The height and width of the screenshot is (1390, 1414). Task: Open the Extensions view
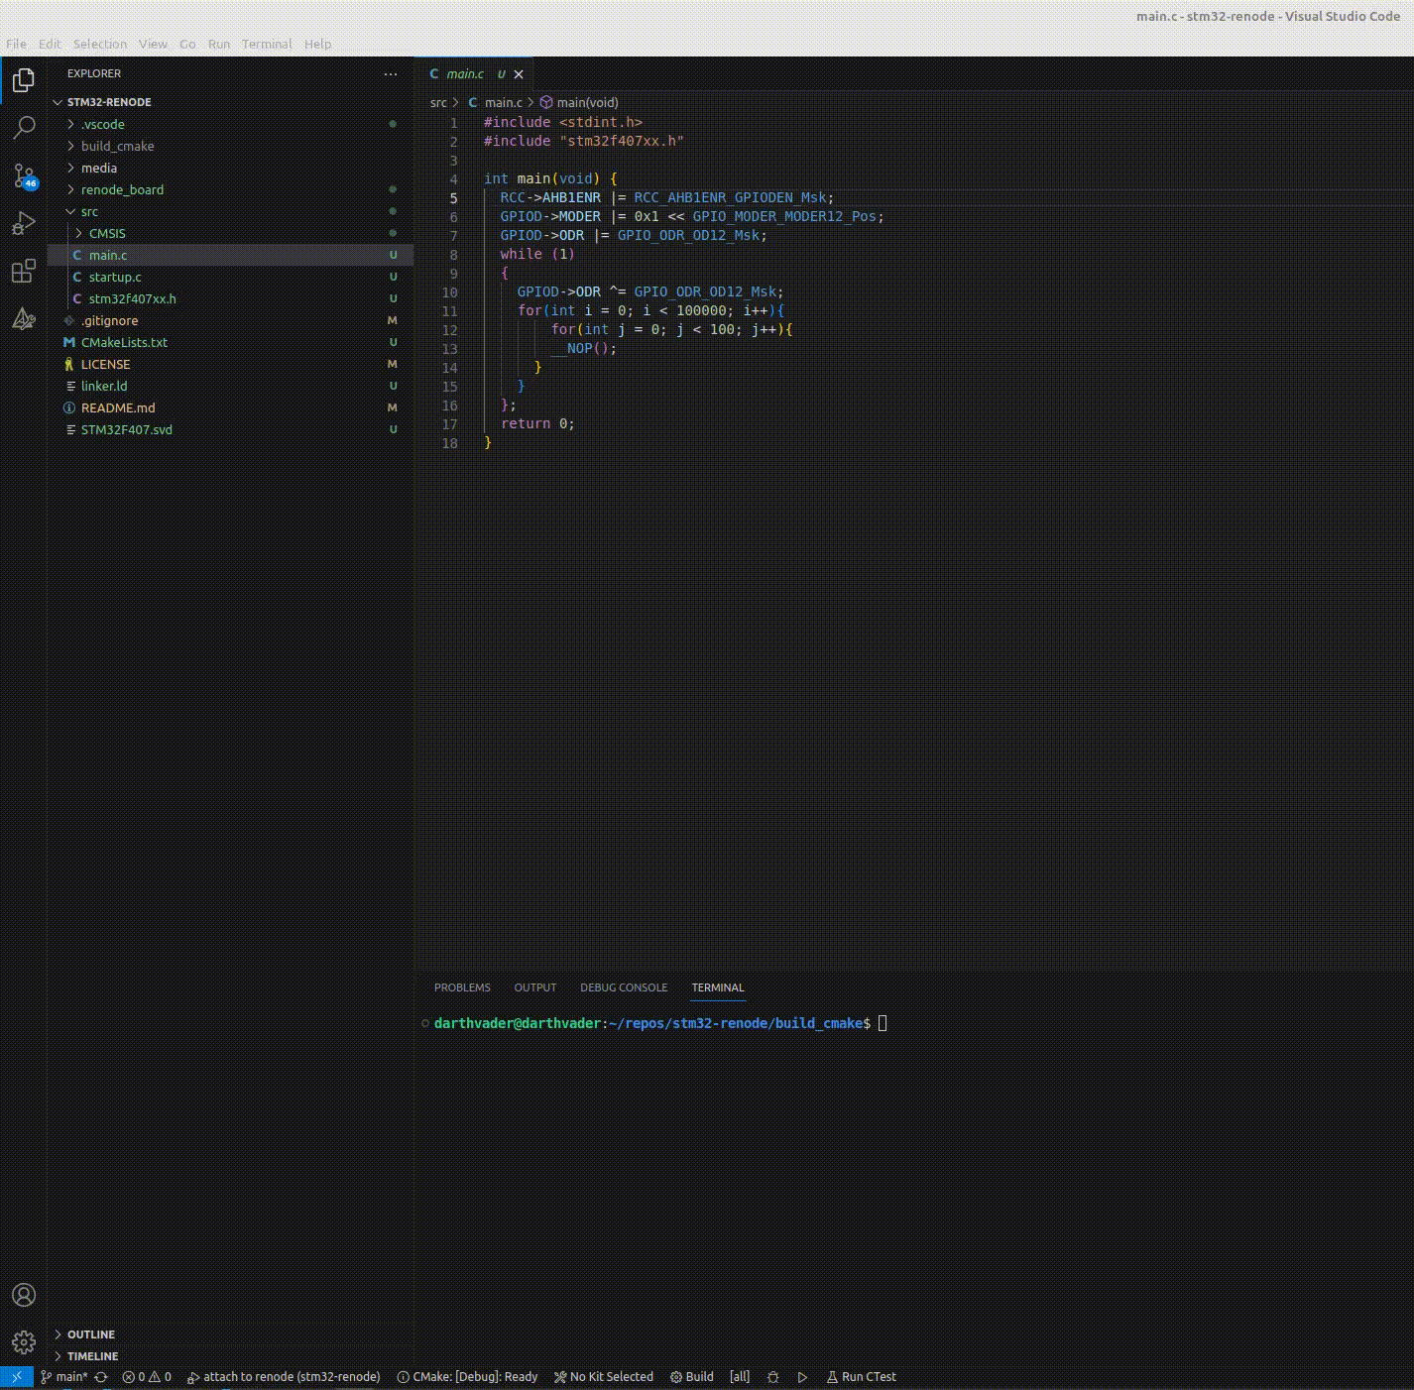pyautogui.click(x=24, y=272)
